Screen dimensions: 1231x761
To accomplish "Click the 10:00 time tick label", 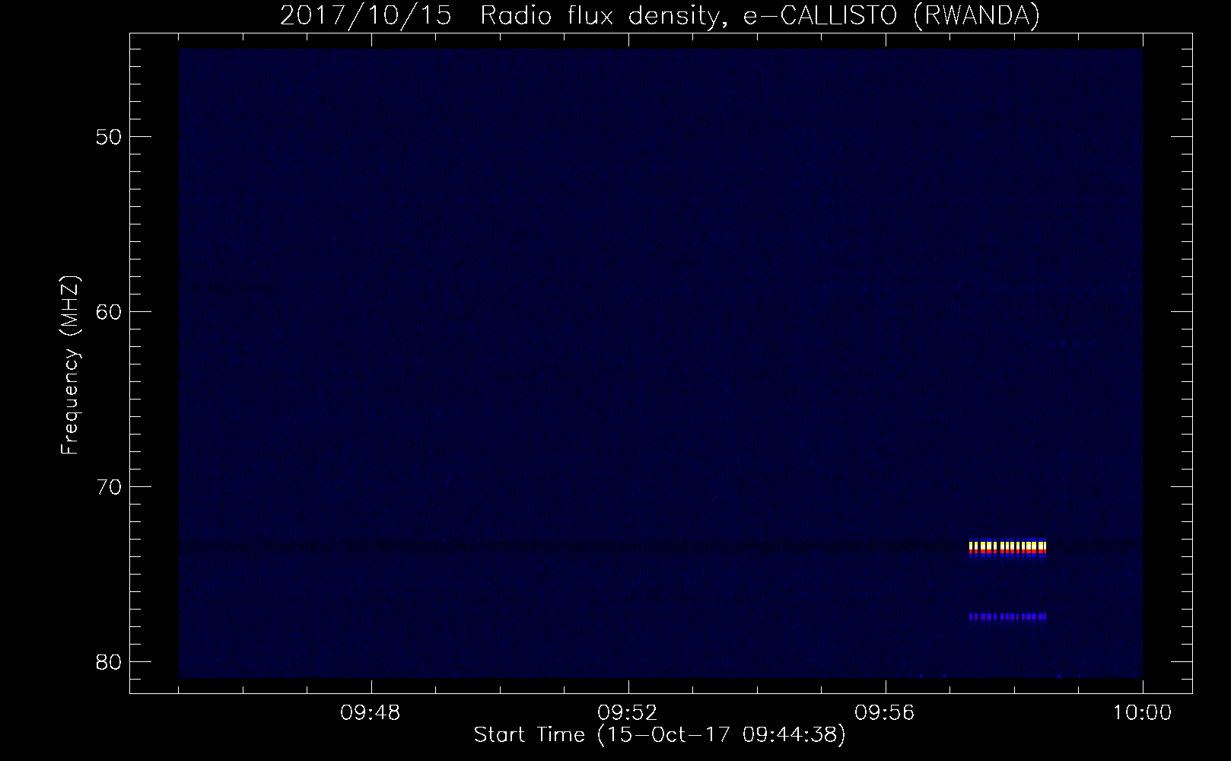I will click(x=1142, y=714).
